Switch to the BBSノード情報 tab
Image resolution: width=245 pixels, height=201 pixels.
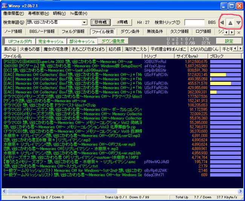click(x=42, y=32)
